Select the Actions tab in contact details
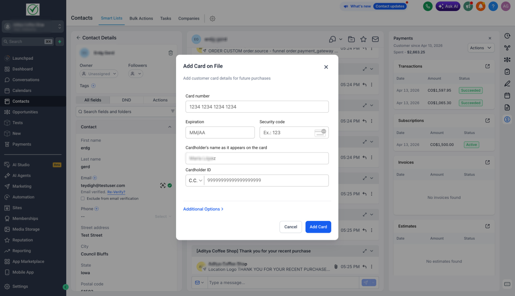The image size is (515, 296). pyautogui.click(x=160, y=100)
